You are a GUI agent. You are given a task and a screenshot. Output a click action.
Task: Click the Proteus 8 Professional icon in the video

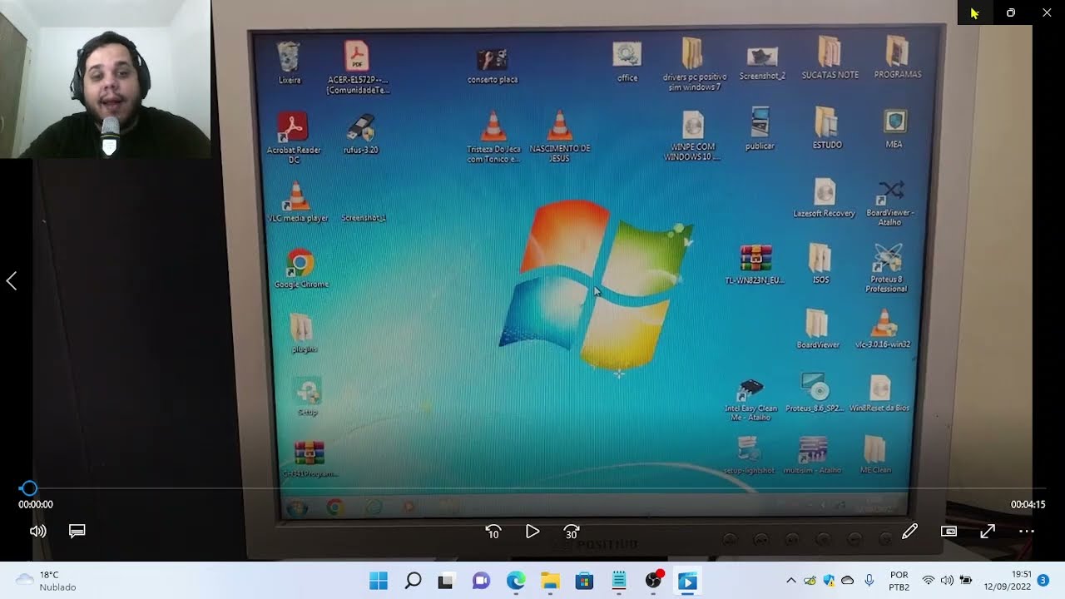click(887, 268)
